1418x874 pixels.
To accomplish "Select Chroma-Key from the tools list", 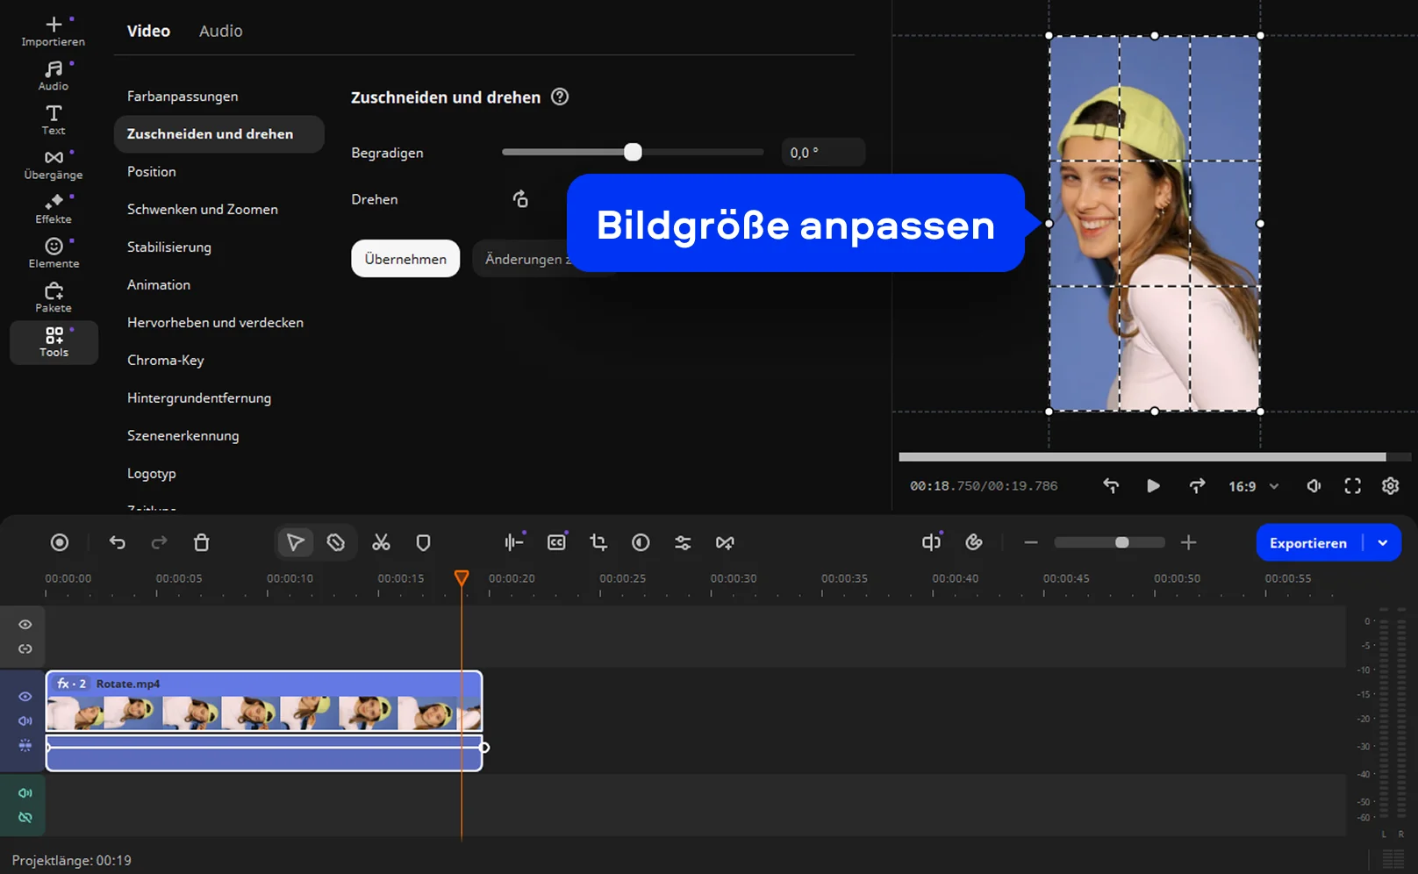I will [x=166, y=361].
